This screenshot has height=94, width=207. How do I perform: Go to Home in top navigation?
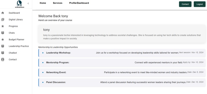coord(43,3)
